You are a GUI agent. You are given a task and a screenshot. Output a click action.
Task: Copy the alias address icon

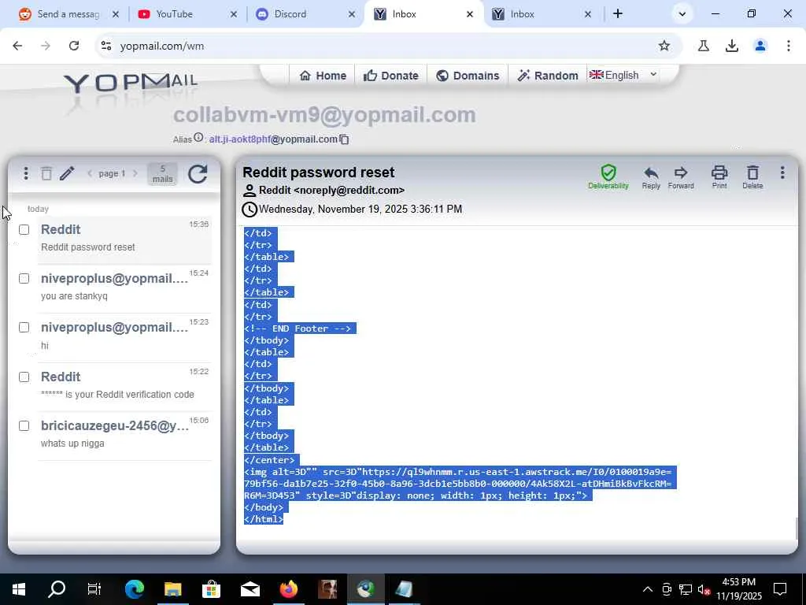tap(345, 139)
